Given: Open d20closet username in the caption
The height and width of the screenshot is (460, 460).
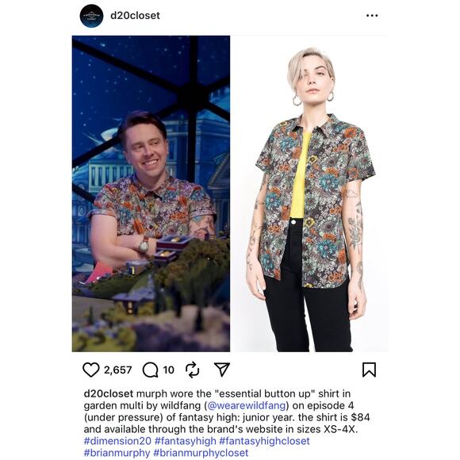Looking at the screenshot, I should (109, 393).
